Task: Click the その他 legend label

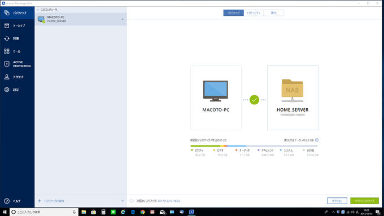Action: click(310, 151)
